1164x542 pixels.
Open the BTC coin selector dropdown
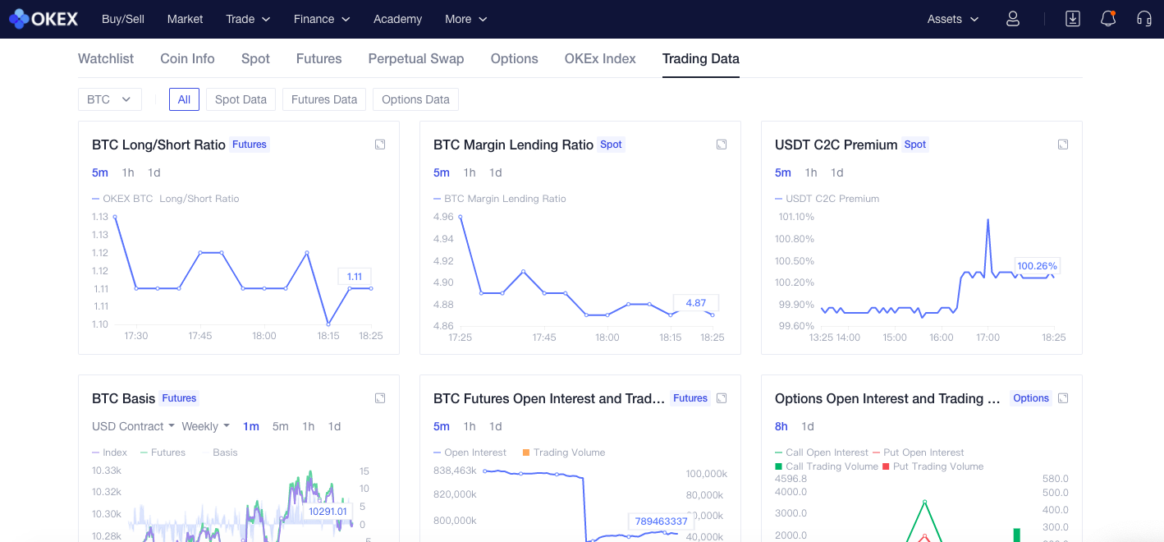click(x=109, y=99)
